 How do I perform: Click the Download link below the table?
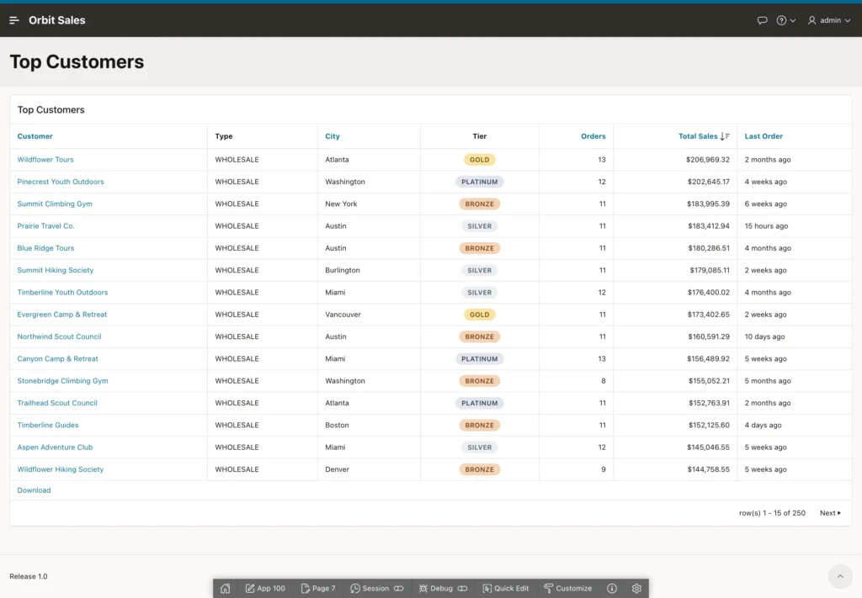34,490
